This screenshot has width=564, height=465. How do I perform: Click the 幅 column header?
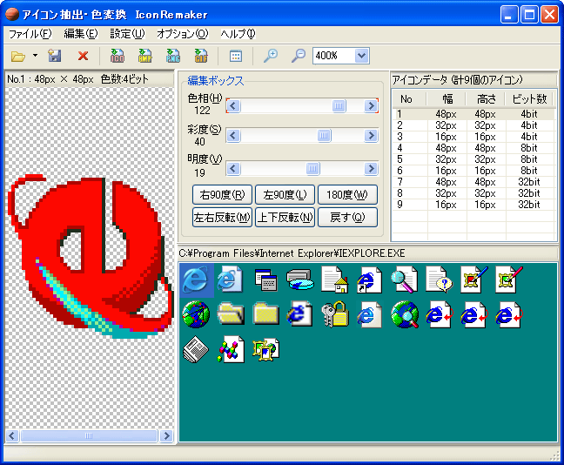click(446, 99)
